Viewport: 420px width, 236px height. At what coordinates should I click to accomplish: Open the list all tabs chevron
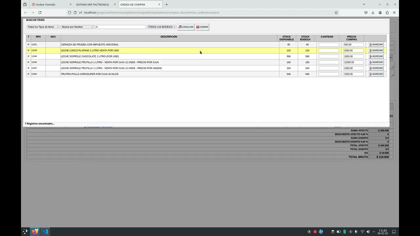pyautogui.click(x=364, y=4)
